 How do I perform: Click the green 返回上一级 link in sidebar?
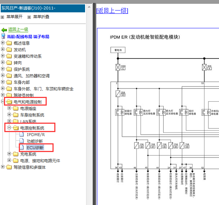point(18,29)
